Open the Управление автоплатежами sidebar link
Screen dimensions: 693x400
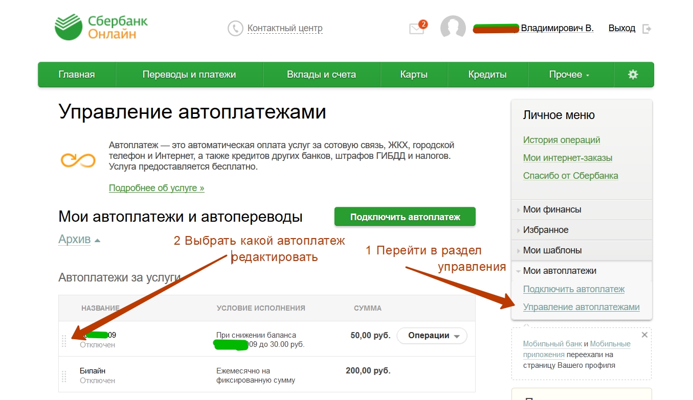581,307
